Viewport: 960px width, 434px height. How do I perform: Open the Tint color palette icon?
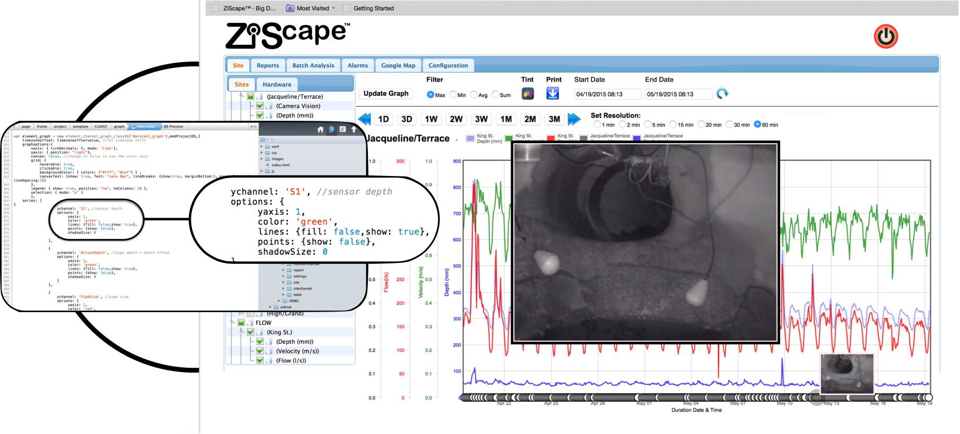click(527, 94)
